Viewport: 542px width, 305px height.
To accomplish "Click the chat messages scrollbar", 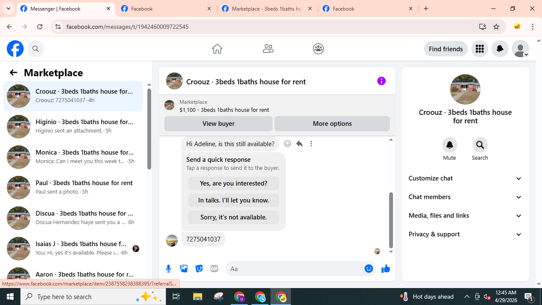I will [391, 220].
